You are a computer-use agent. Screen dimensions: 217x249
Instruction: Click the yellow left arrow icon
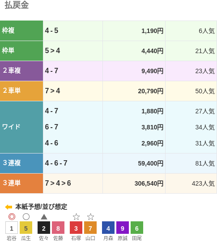(x=9, y=207)
